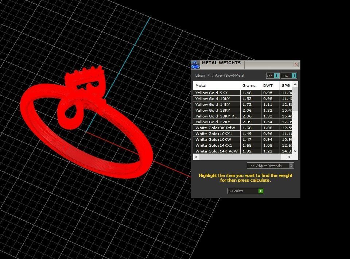Sort by the DWT column header
350x259 pixels.
coord(270,85)
